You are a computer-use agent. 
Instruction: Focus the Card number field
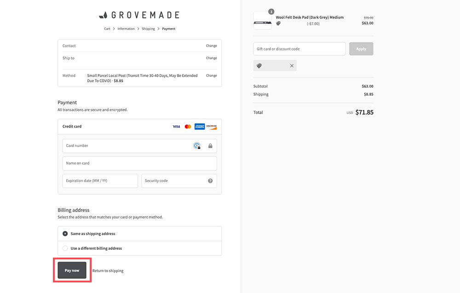140,146
